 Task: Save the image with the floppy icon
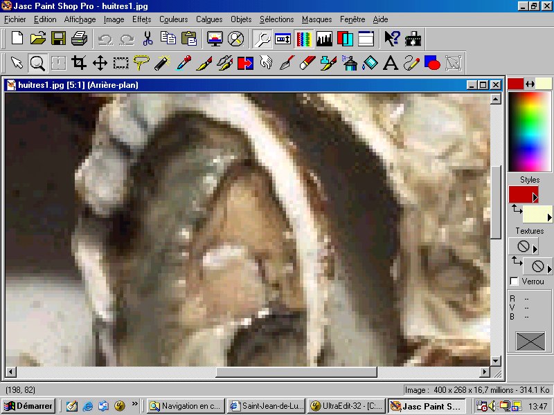(58, 38)
